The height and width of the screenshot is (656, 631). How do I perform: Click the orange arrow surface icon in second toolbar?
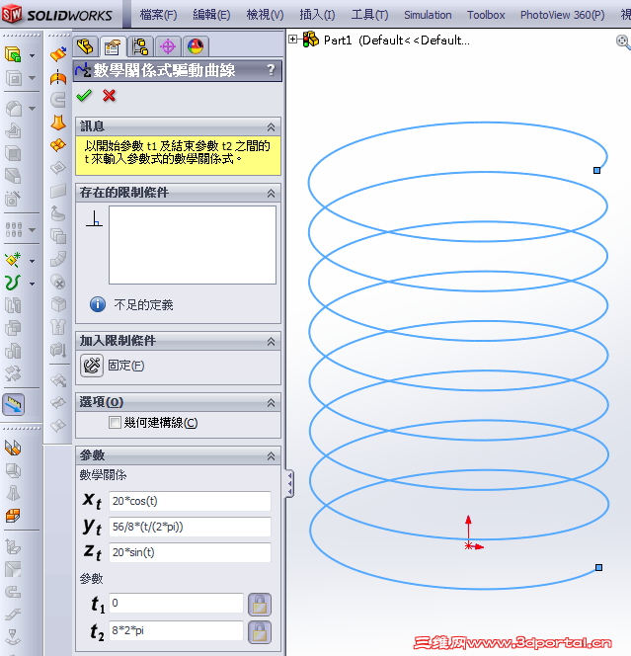coord(58,123)
